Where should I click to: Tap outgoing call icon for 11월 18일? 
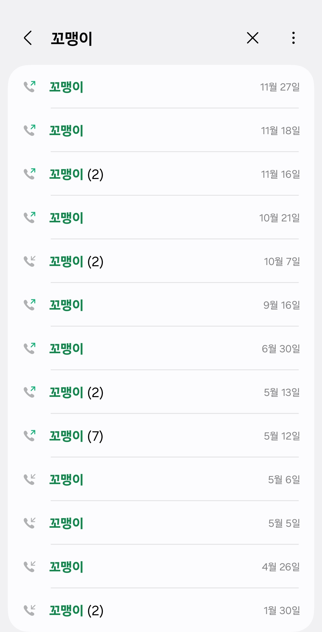(x=30, y=131)
